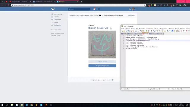Open Инструменты menu in Notepad++
190x107 pixels.
pyautogui.click(x=163, y=29)
